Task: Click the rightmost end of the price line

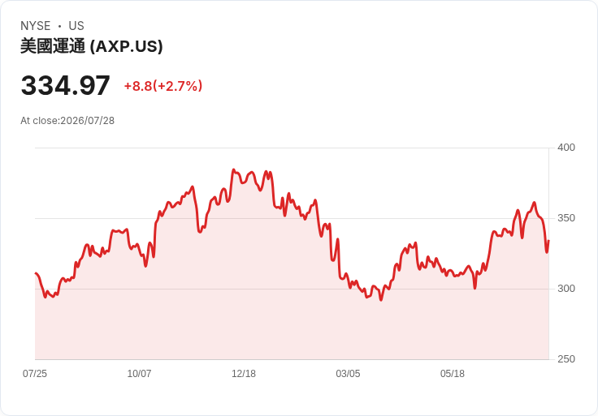Action: click(548, 241)
